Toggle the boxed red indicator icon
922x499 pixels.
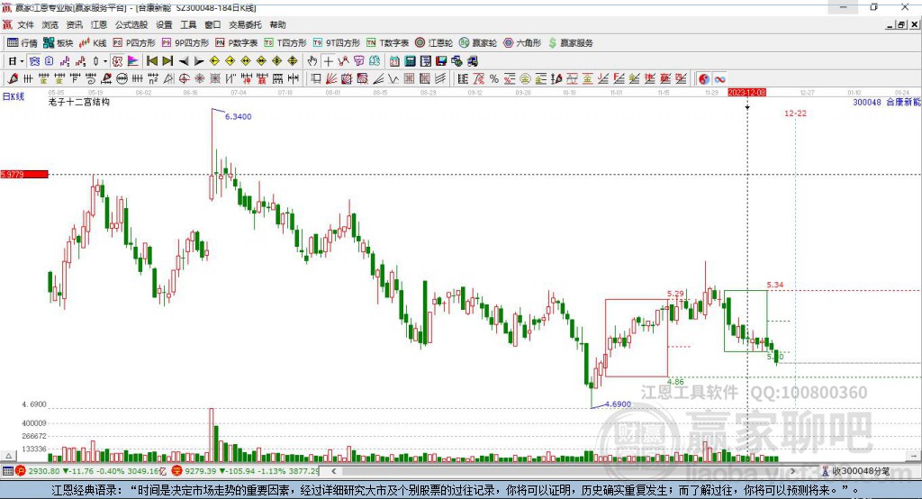tap(118, 61)
